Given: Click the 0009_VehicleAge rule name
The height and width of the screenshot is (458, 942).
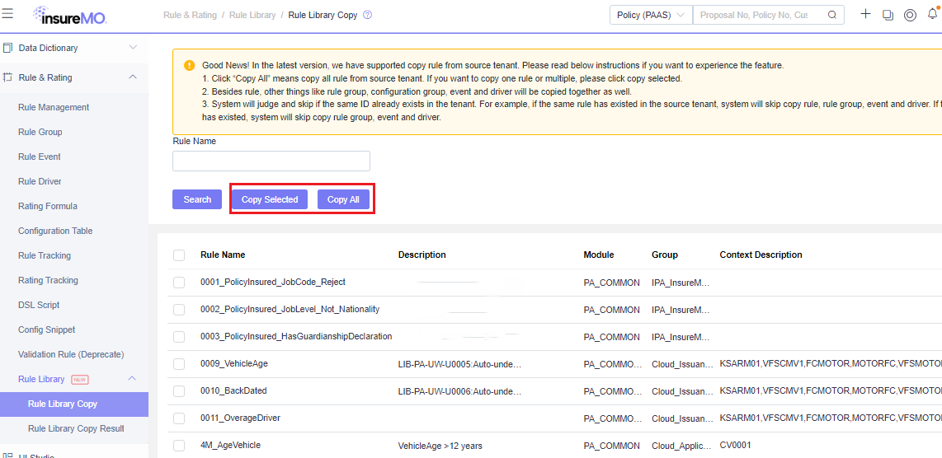Looking at the screenshot, I should (233, 363).
